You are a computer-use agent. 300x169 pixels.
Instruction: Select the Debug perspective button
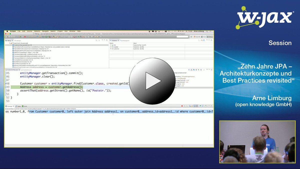[x=209, y=37]
